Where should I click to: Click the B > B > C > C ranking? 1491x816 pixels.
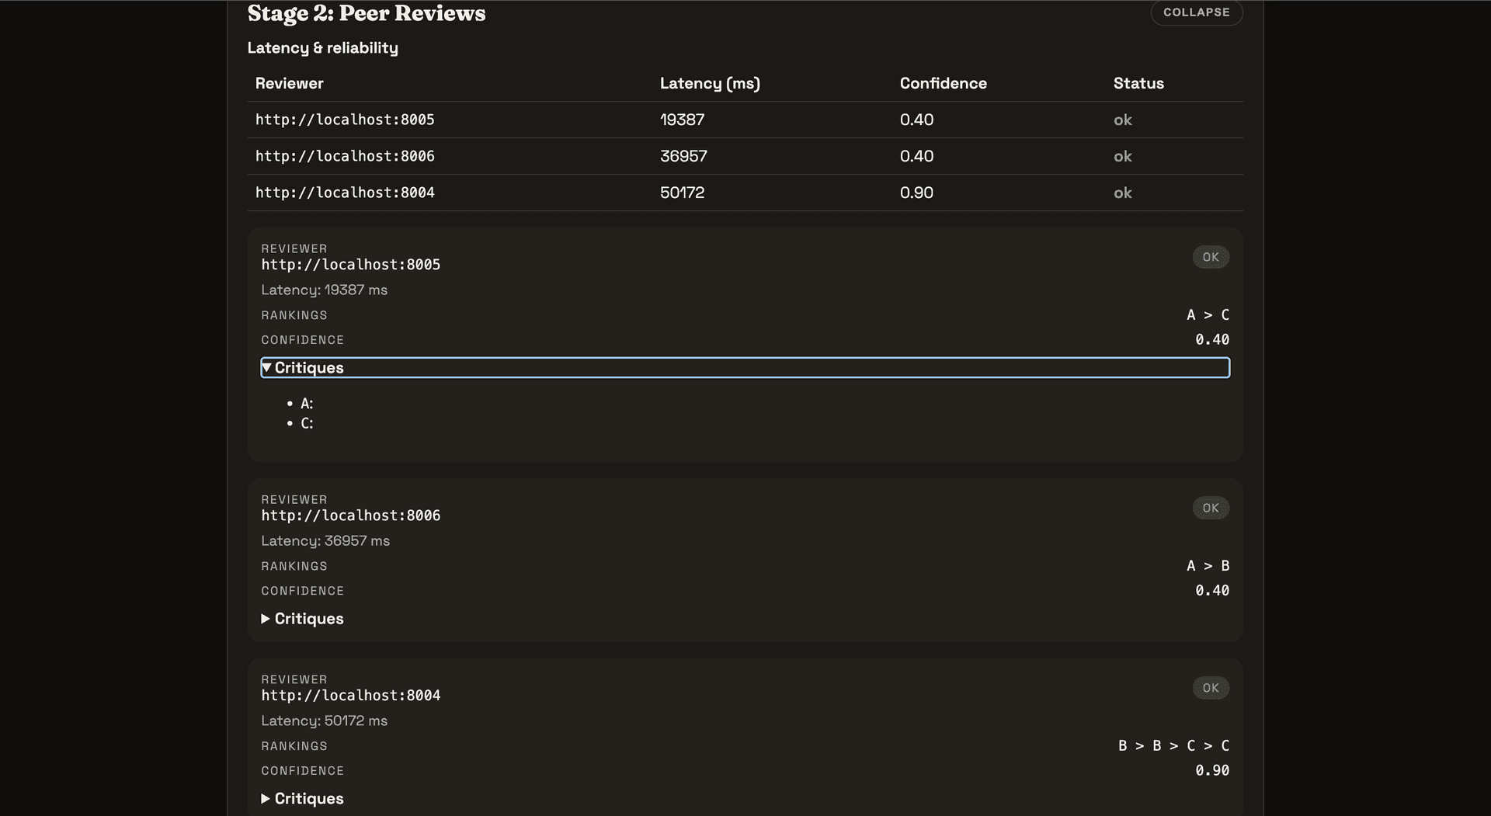[1173, 745]
